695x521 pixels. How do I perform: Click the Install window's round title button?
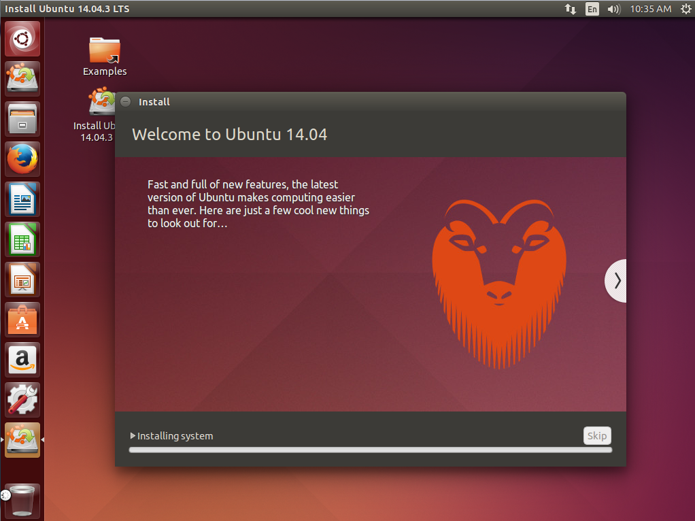point(126,101)
